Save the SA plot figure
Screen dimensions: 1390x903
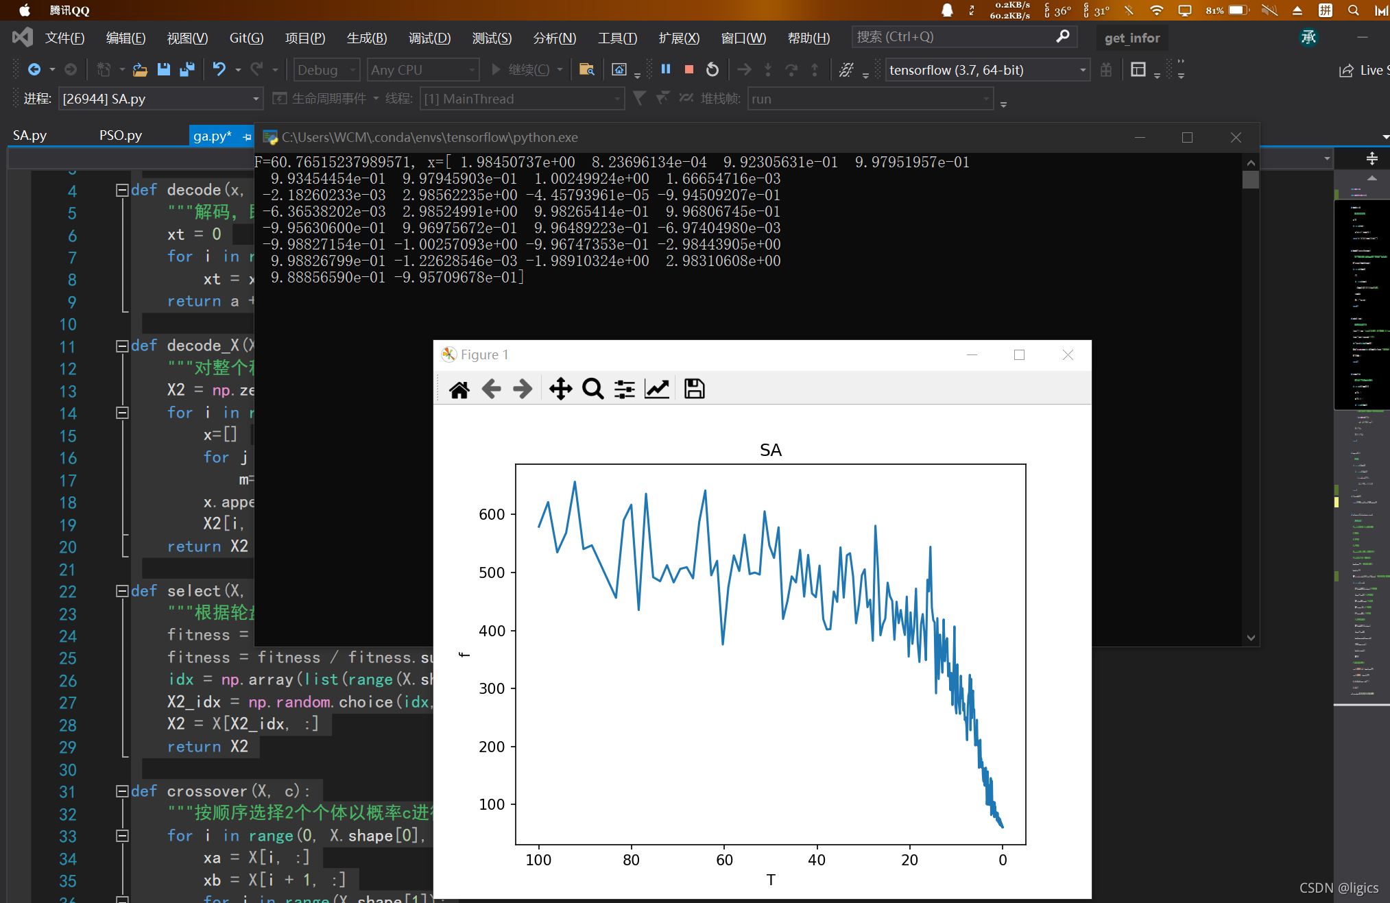click(694, 388)
